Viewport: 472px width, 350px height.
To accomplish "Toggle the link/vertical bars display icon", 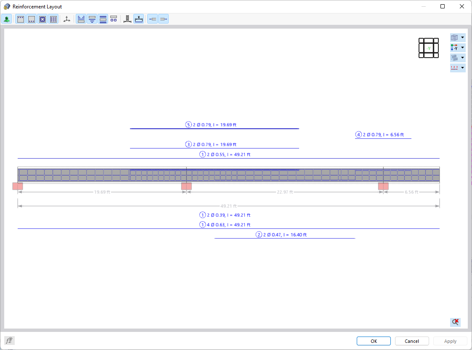I will (x=53, y=19).
